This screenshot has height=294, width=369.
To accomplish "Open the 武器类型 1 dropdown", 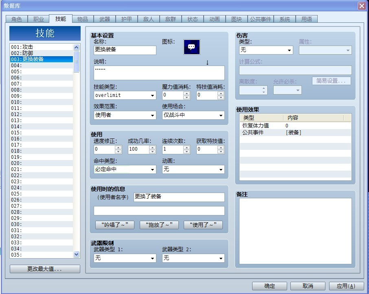I will point(125,258).
